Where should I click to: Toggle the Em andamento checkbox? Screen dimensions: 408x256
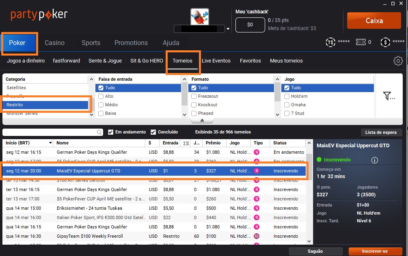110,132
